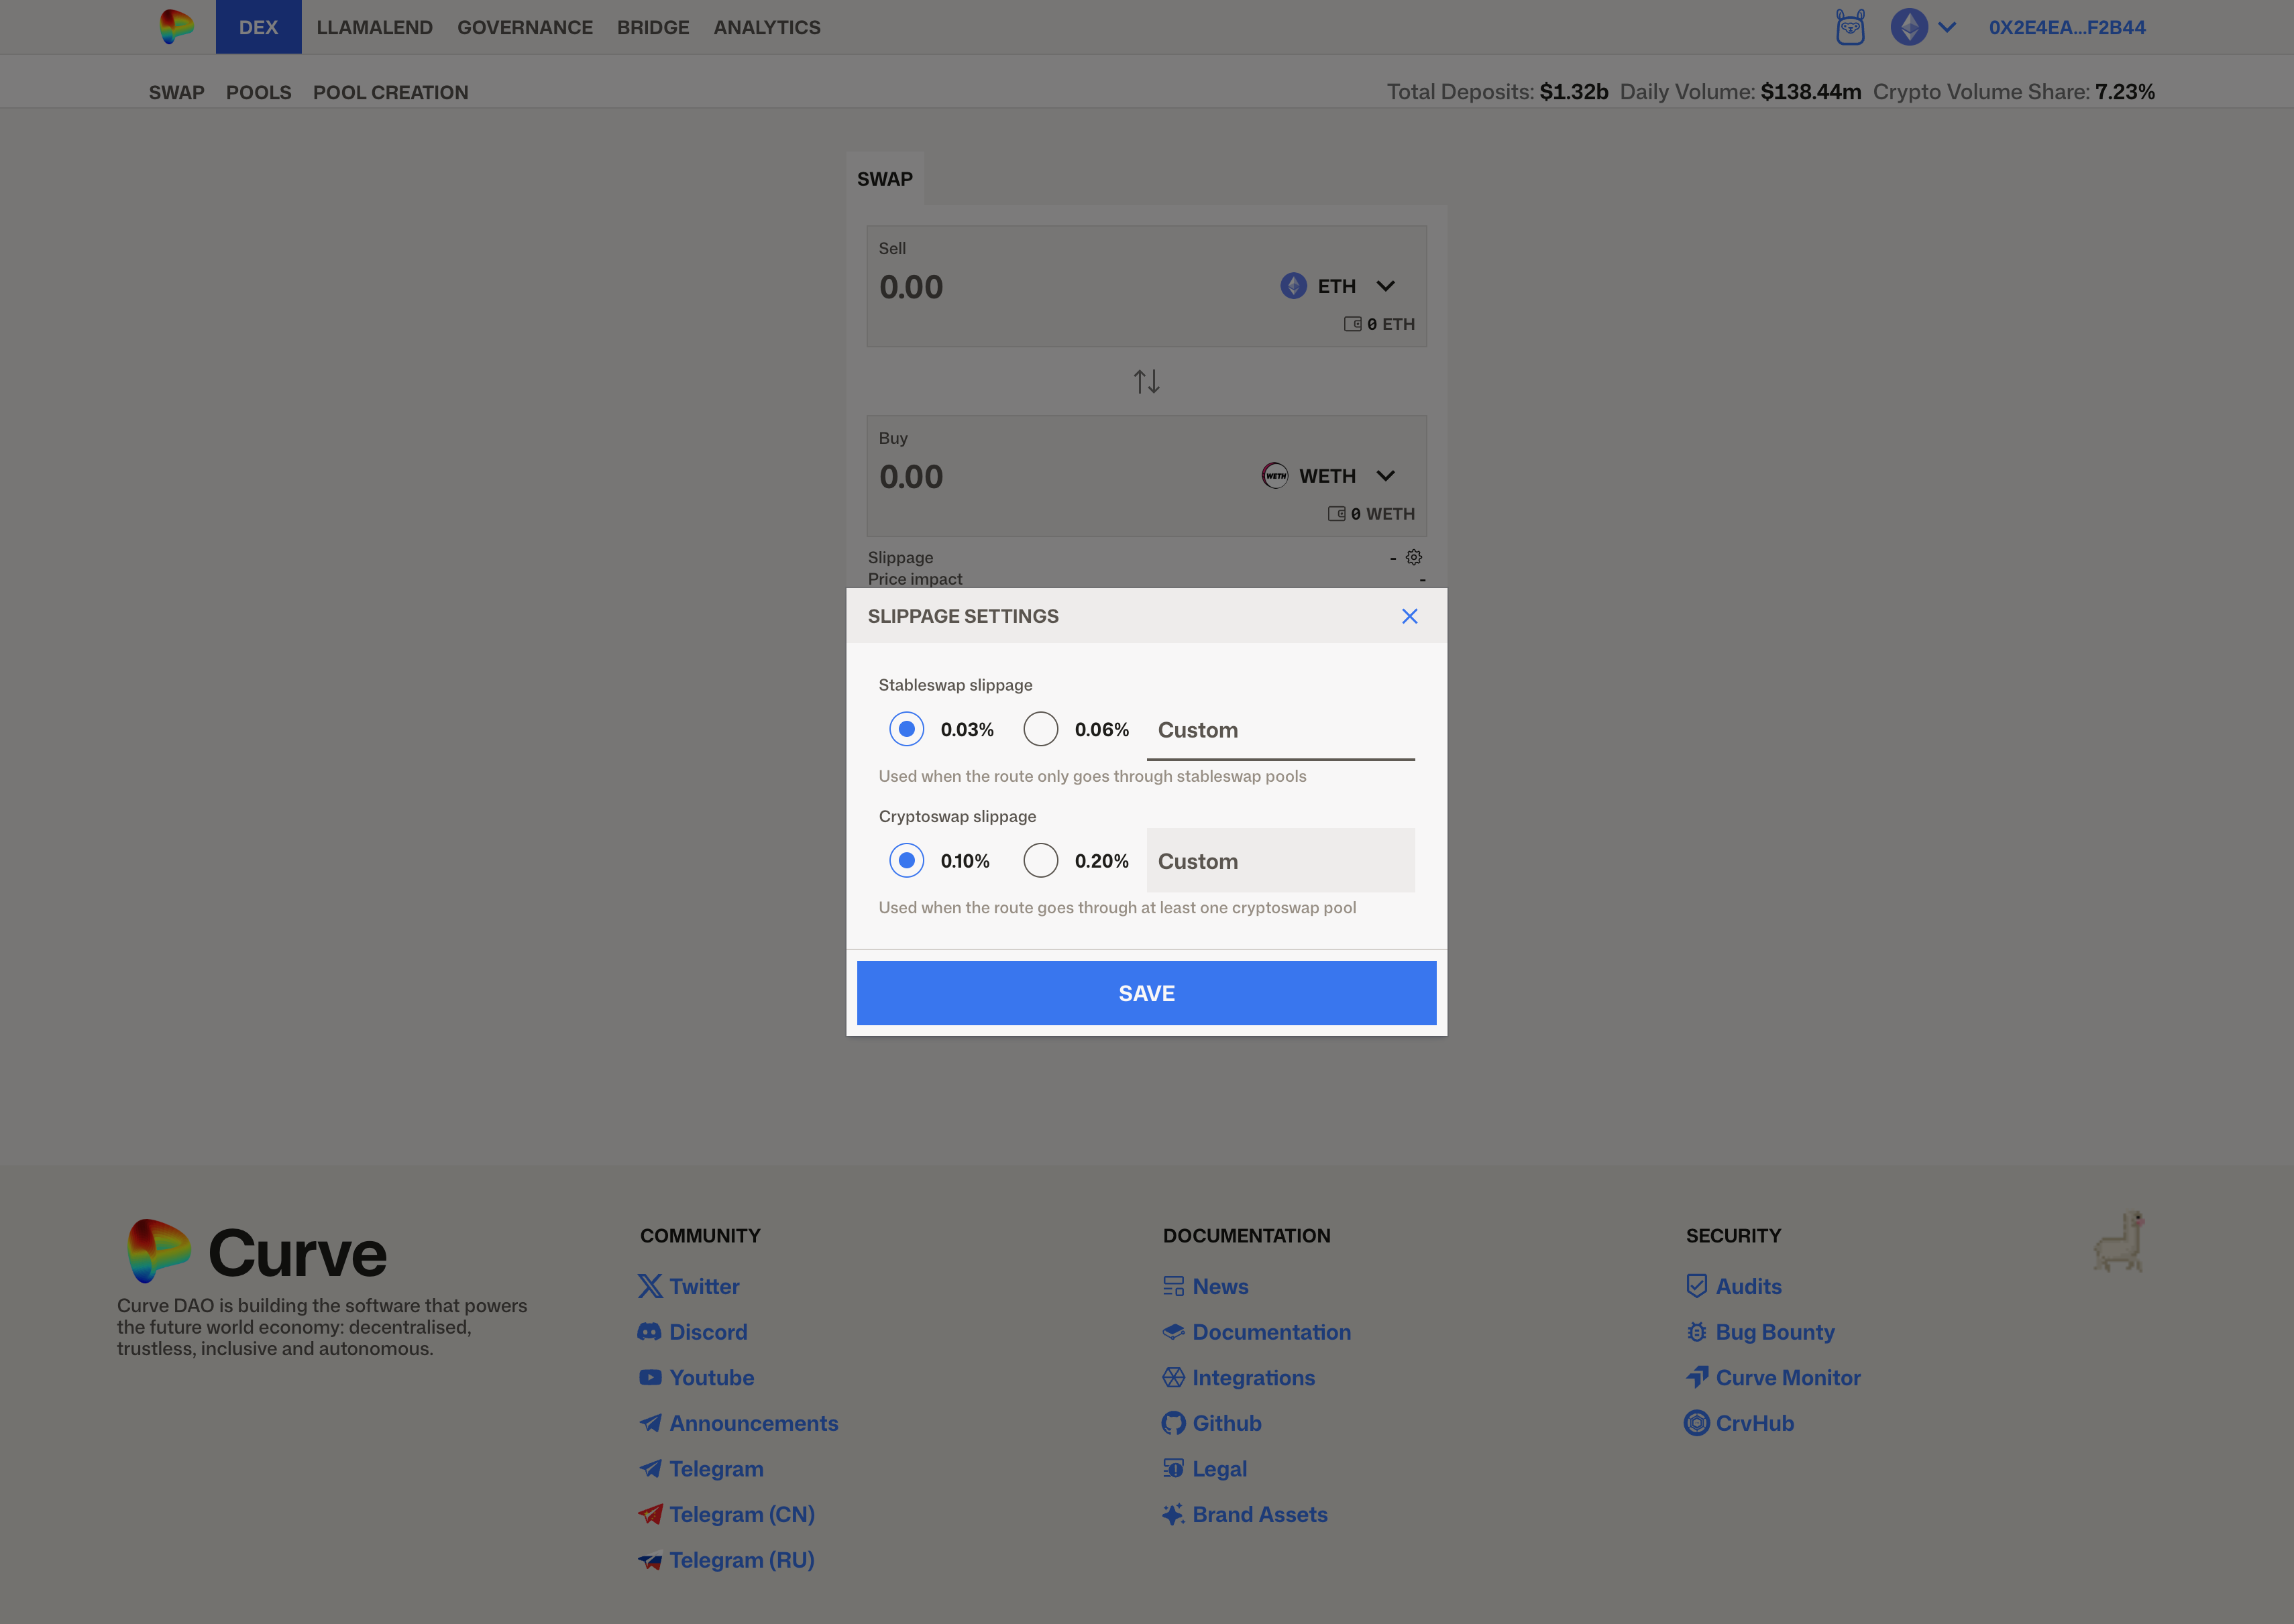Expand the WETH buy token dropdown
Screen dimensions: 2294x1624
1386,476
